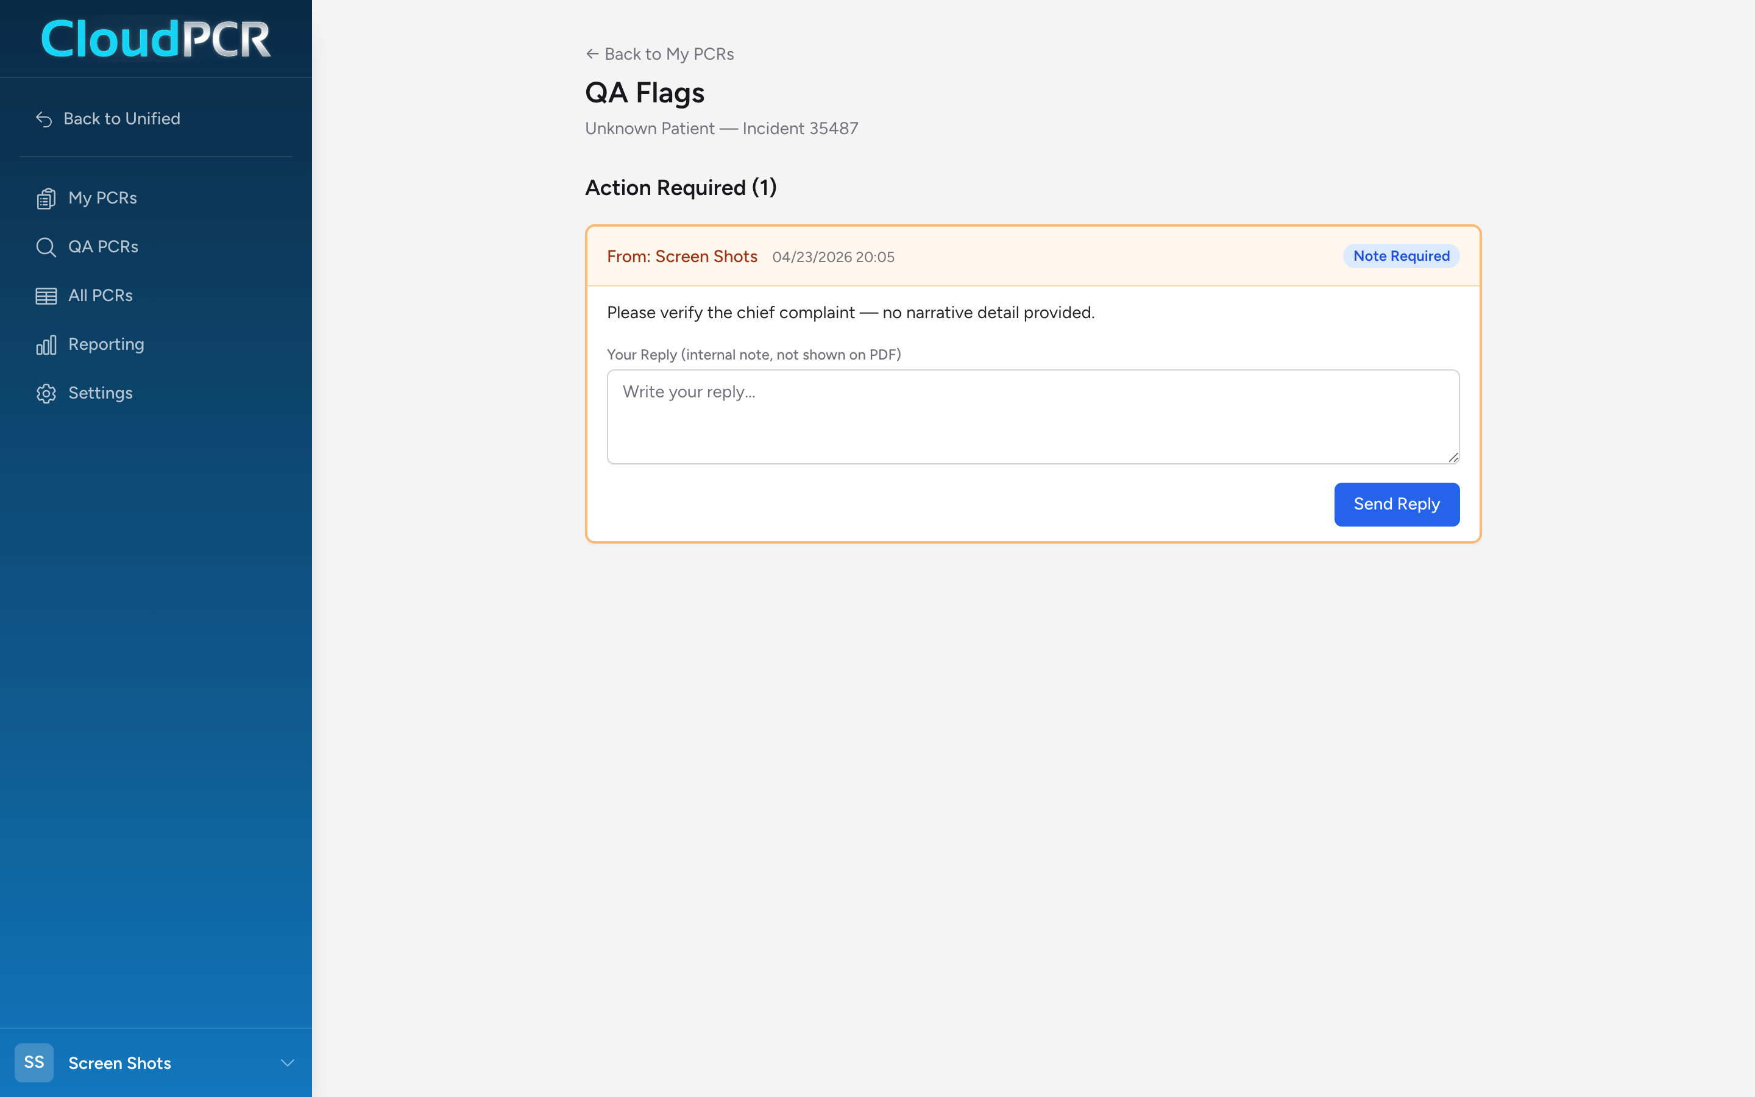Click the QA Flags page title
Screen dimensions: 1755x1097
coord(644,93)
